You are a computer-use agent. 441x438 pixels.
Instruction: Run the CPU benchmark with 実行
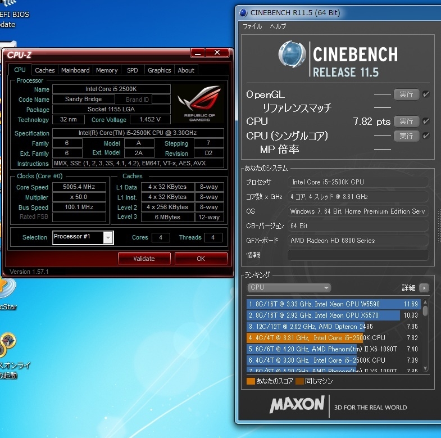[406, 121]
